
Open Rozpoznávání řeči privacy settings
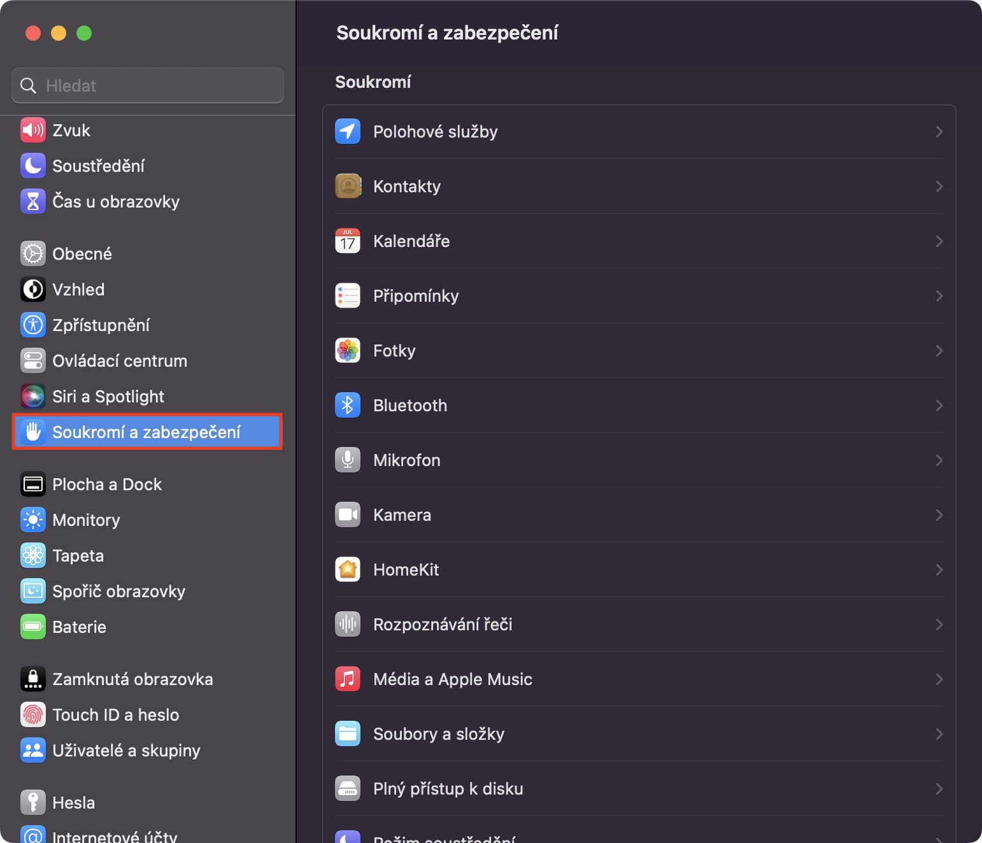click(x=443, y=625)
